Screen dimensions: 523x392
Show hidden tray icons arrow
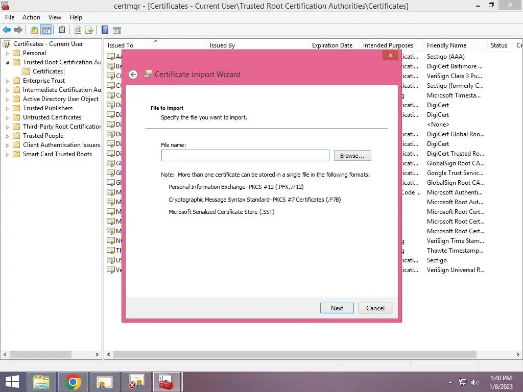[x=450, y=382]
